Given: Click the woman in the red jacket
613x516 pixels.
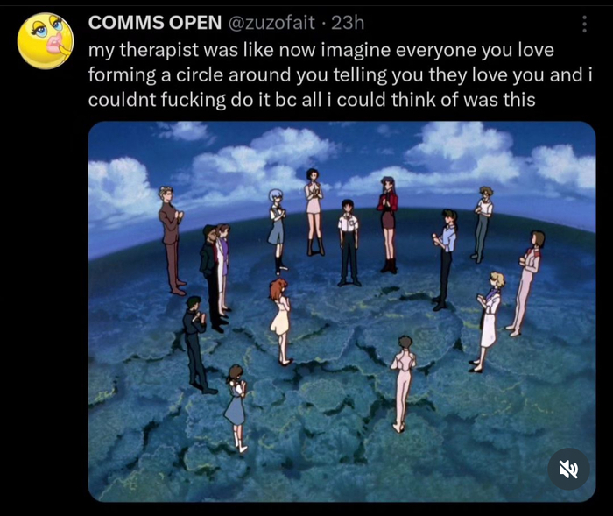Looking at the screenshot, I should [388, 224].
